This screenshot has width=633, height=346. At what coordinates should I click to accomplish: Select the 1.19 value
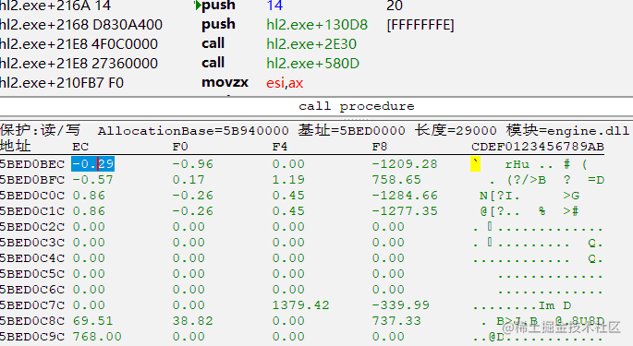pyautogui.click(x=288, y=180)
